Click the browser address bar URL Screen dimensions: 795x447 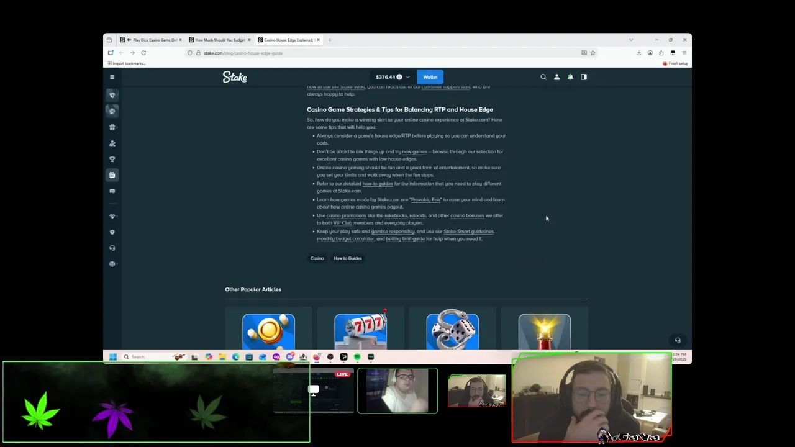[x=243, y=53]
